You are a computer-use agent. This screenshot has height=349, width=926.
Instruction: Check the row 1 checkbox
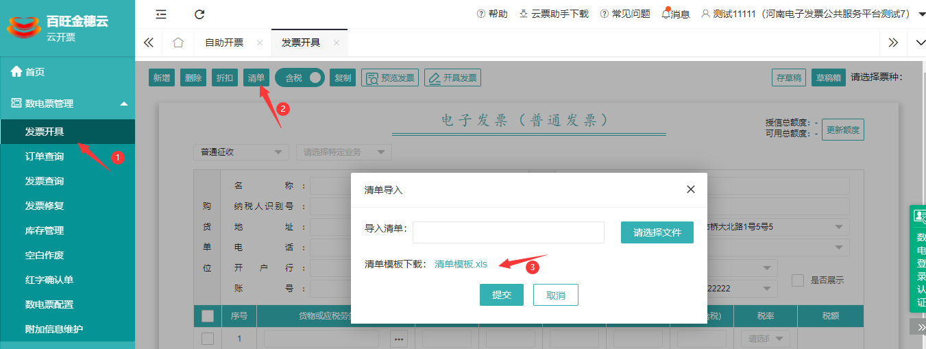[x=208, y=338]
